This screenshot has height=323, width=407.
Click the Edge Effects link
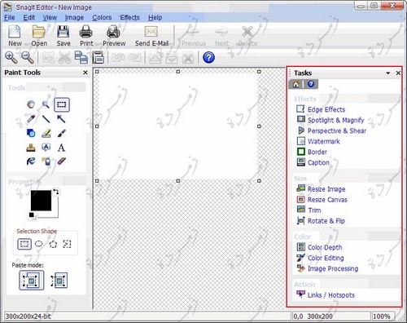coord(326,109)
